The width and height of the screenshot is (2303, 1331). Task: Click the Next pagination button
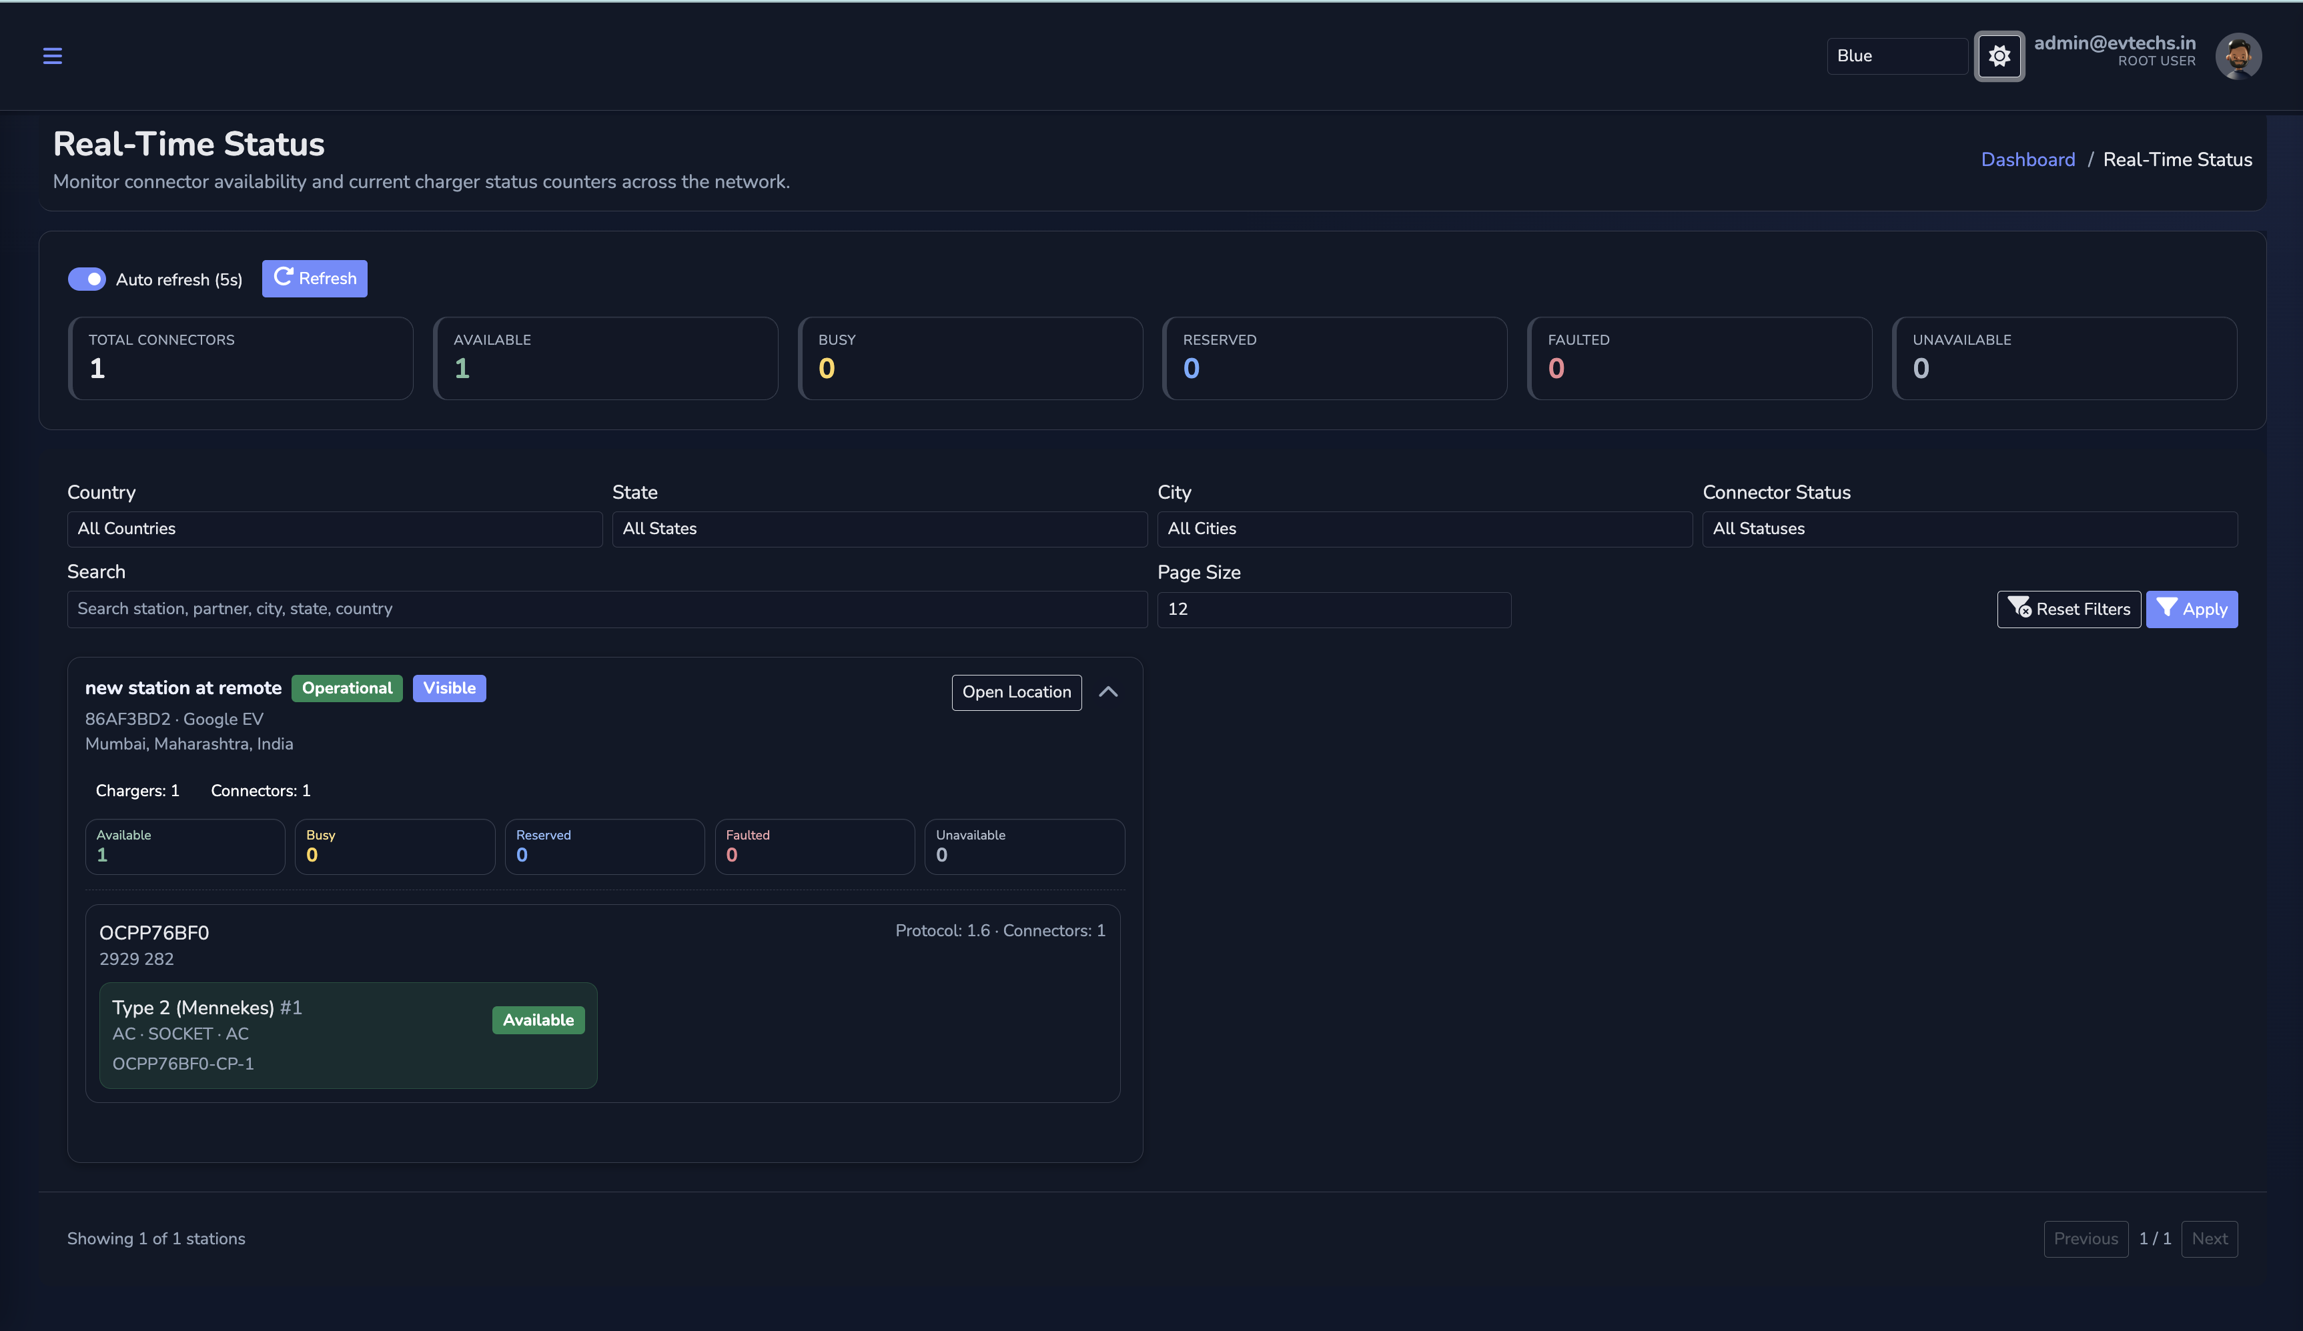pos(2210,1239)
